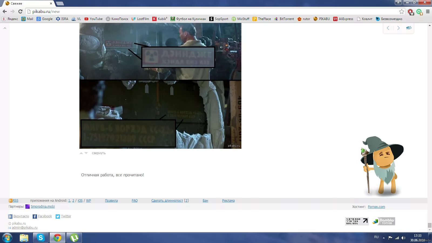Image resolution: width=432 pixels, height=243 pixels.
Task: Open the WP app link
Action: pos(89,201)
